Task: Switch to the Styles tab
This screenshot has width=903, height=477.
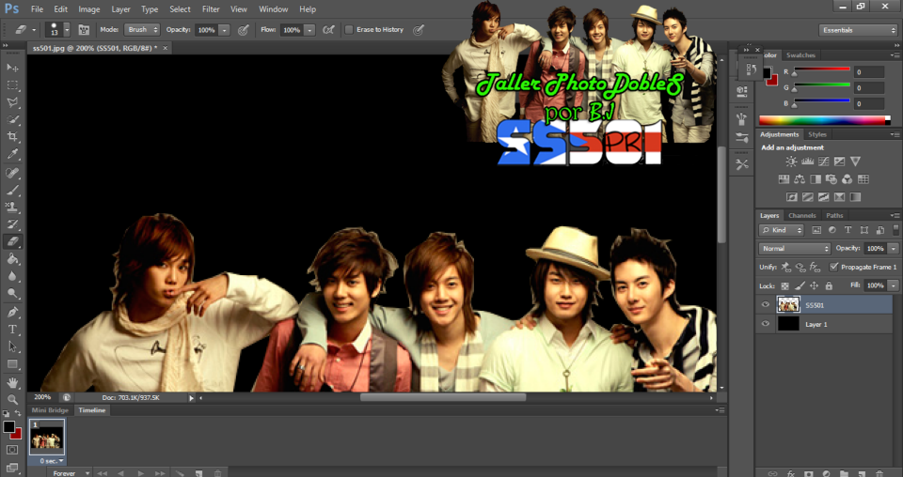Action: point(817,134)
